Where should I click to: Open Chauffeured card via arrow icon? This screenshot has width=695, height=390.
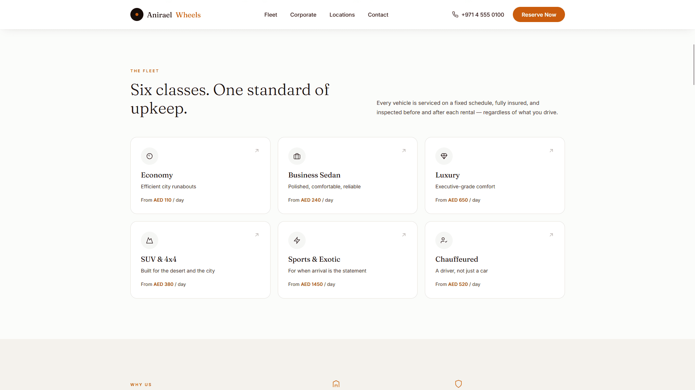click(x=551, y=235)
